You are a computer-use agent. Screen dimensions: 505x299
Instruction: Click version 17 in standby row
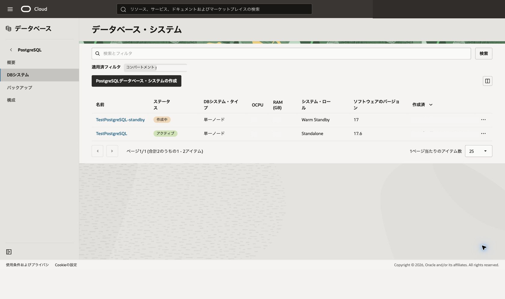click(x=356, y=120)
